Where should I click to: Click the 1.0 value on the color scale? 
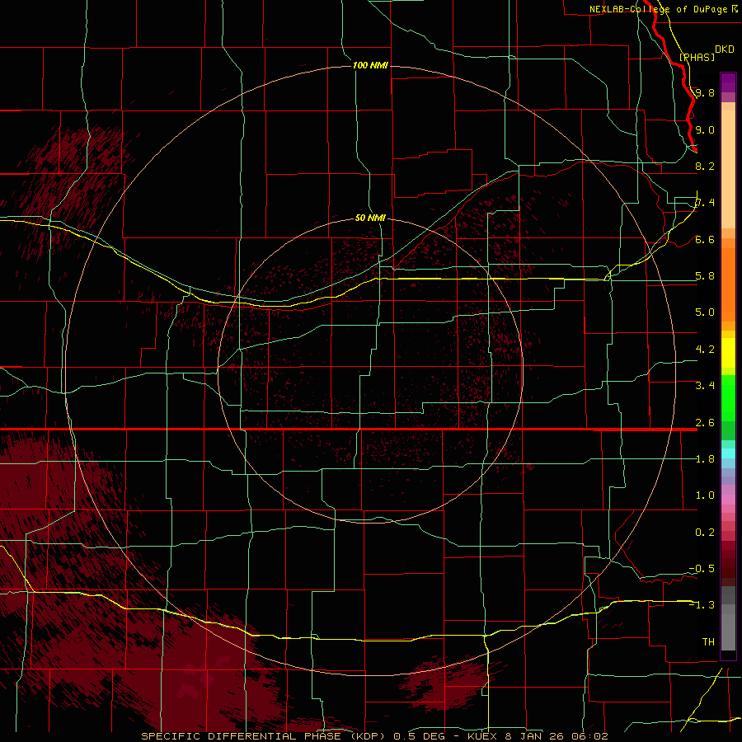coord(705,495)
